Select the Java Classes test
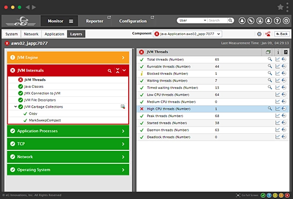 click(x=34, y=86)
